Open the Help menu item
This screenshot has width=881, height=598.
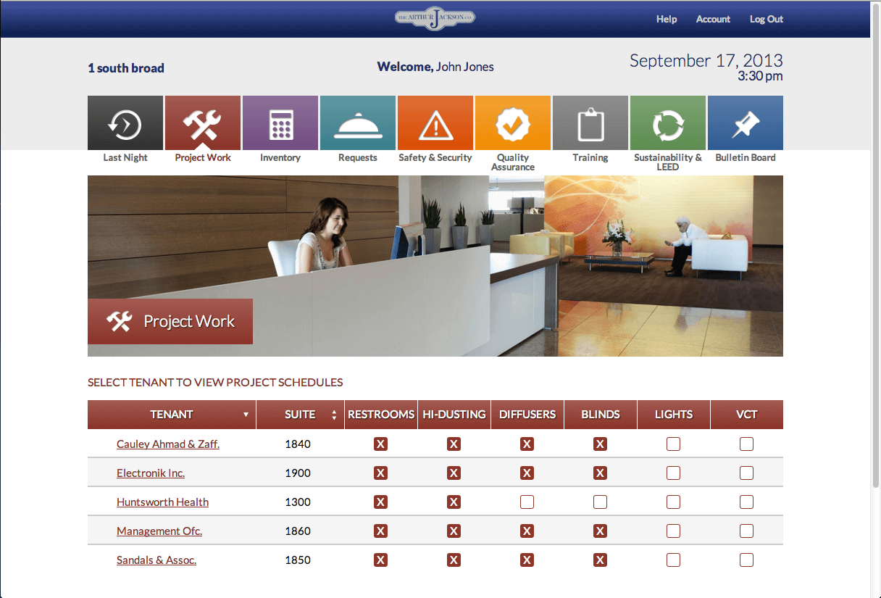tap(667, 20)
